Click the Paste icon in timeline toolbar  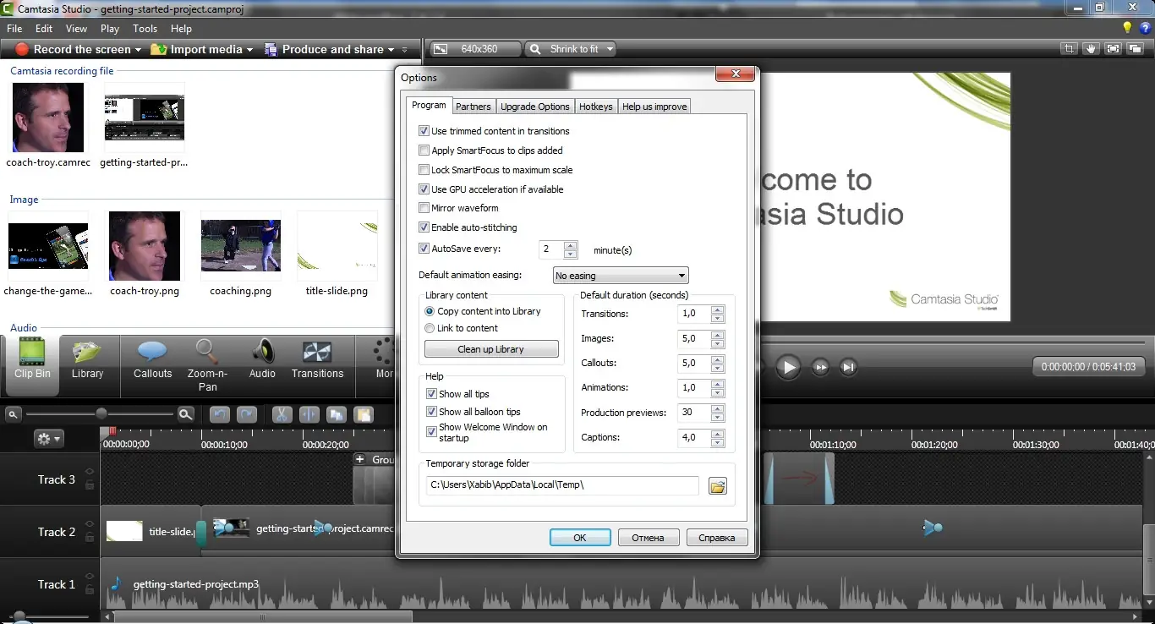click(x=364, y=414)
